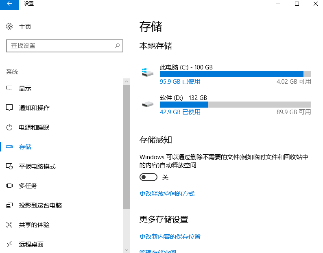Open 通知和操作 settings
This screenshot has height=253, width=323.
(x=34, y=108)
